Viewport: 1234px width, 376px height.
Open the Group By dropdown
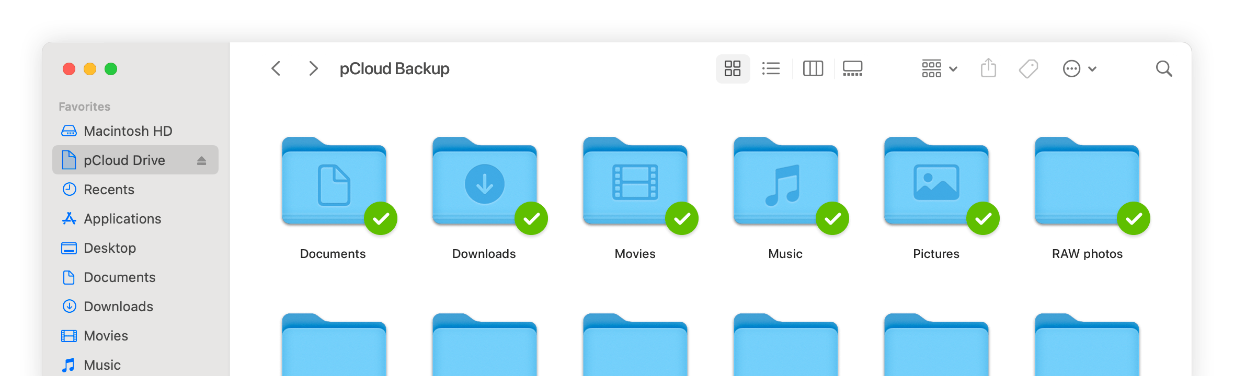pyautogui.click(x=939, y=68)
